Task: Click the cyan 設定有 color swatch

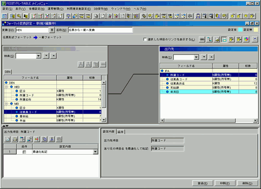Action: coord(240,30)
